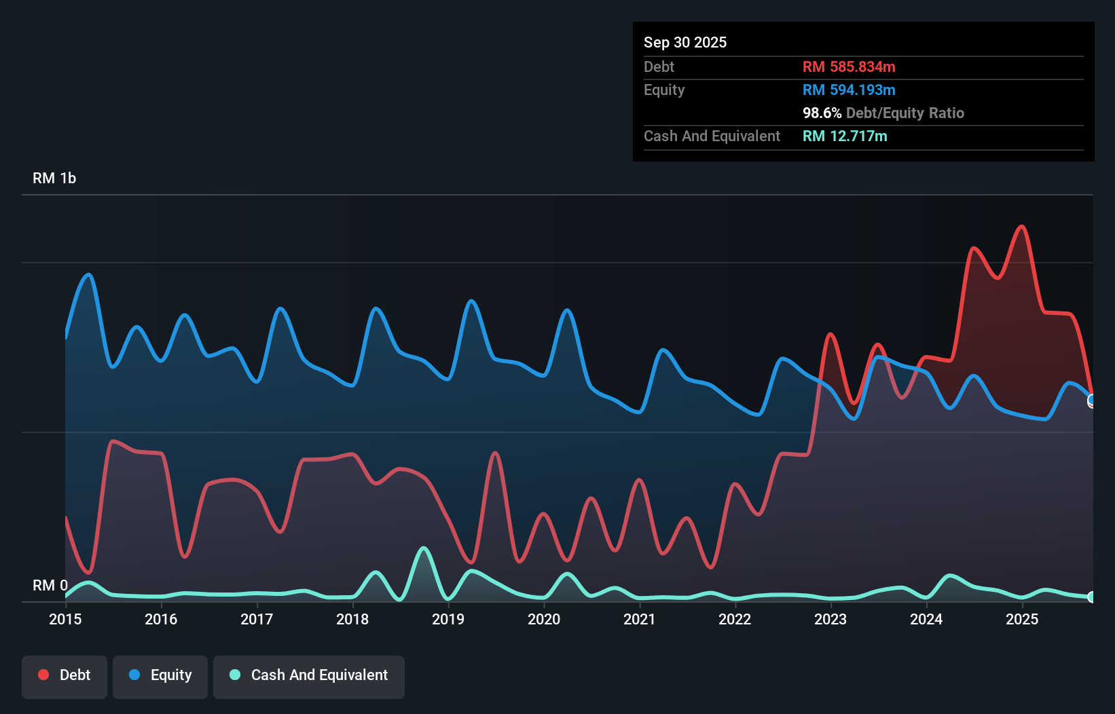Click the red Debt value RM 585.834m

849,67
